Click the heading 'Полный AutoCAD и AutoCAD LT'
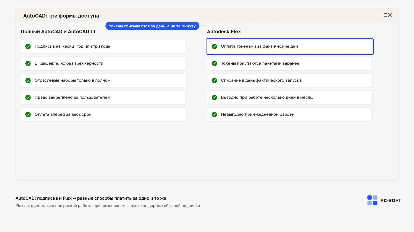Screen dimensions: 414x232 58,32
